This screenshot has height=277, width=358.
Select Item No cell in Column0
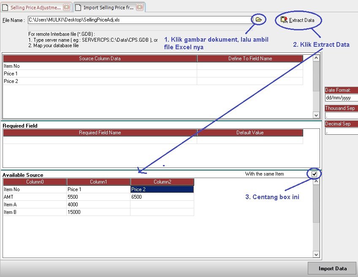click(x=35, y=189)
